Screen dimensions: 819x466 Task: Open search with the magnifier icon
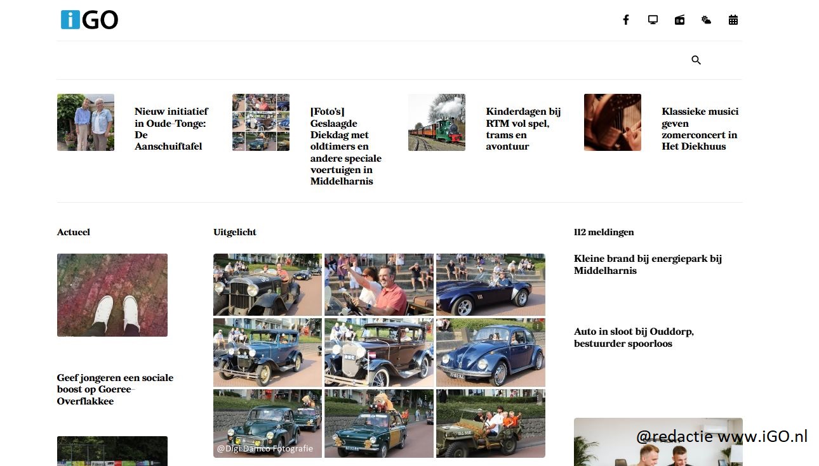[x=696, y=60]
